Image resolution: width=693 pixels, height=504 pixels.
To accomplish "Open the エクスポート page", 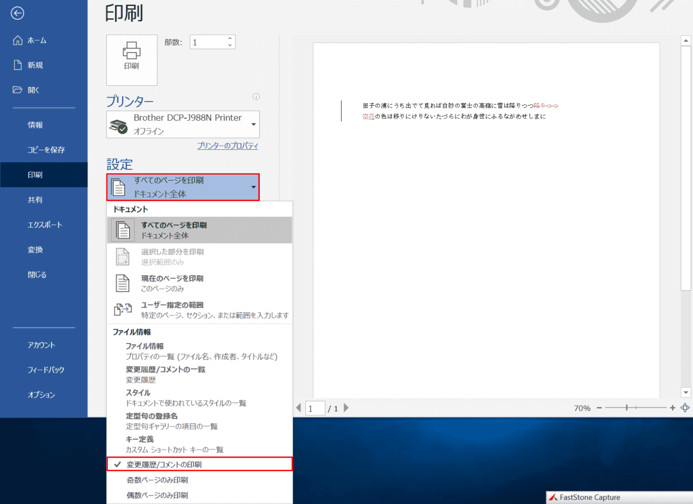I will [44, 225].
